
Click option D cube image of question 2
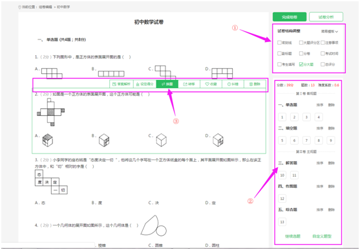click(x=218, y=140)
